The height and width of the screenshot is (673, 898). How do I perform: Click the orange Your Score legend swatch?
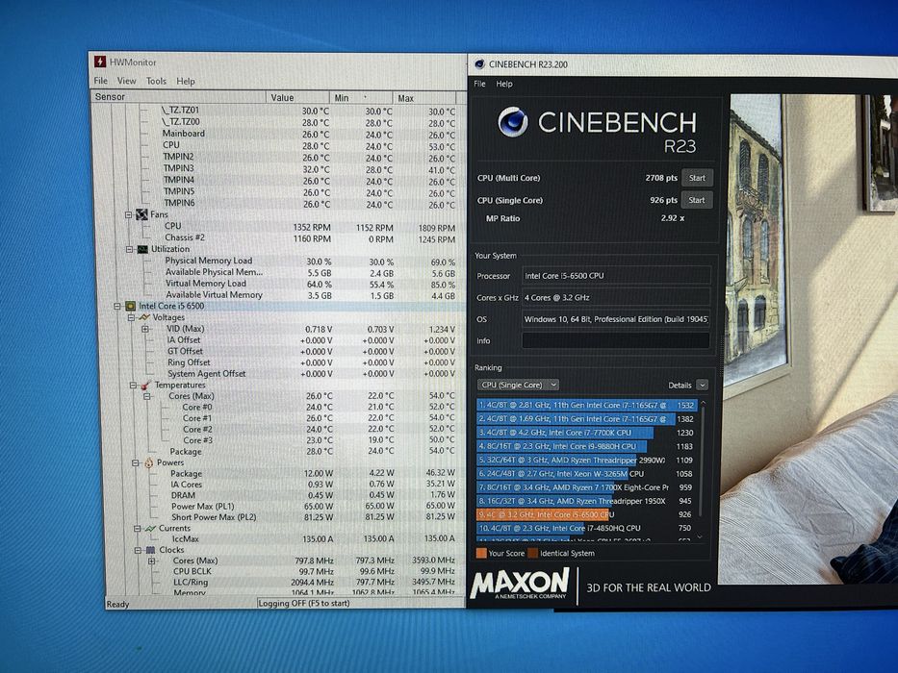(481, 554)
